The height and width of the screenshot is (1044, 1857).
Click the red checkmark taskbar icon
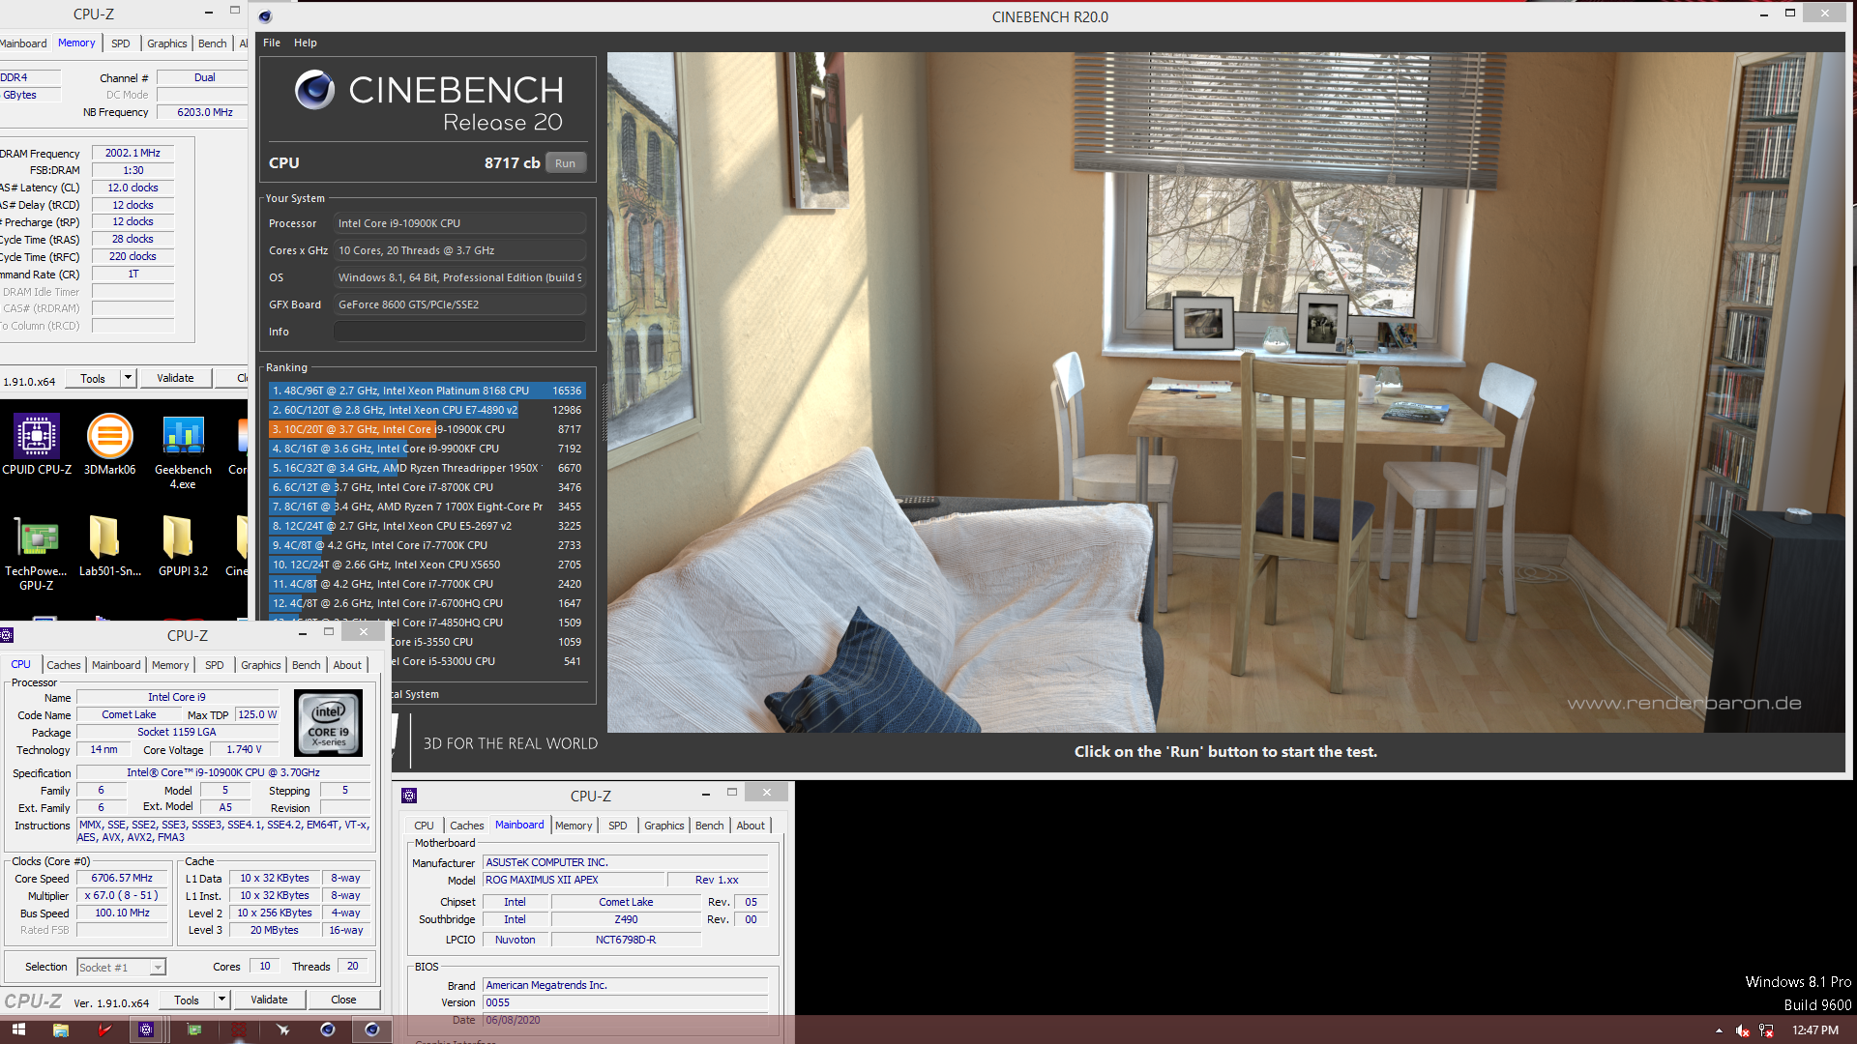pyautogui.click(x=103, y=1029)
